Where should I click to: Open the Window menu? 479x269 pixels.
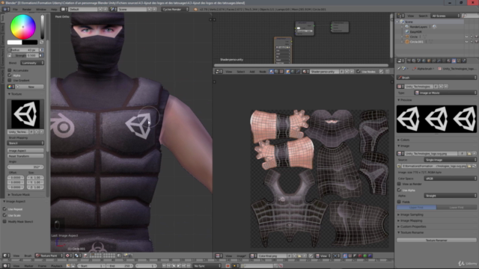coord(41,10)
